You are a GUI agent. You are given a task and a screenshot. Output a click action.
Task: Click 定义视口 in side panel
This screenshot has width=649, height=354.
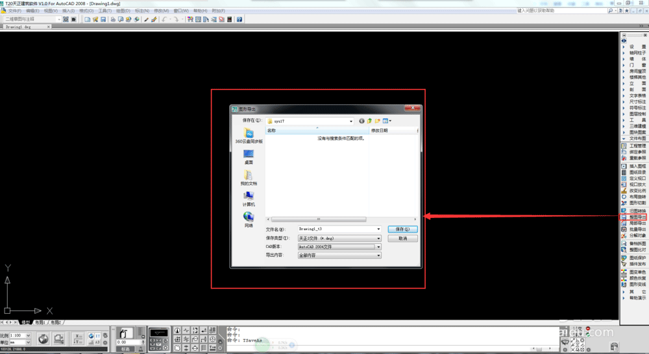point(635,179)
